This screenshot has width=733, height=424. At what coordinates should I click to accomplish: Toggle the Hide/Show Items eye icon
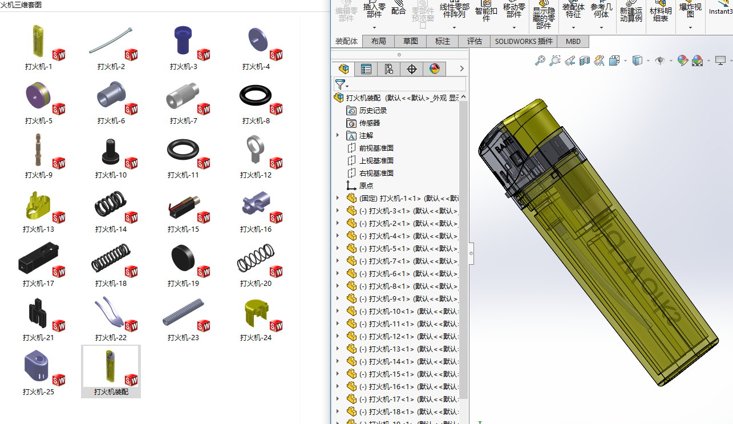click(660, 60)
